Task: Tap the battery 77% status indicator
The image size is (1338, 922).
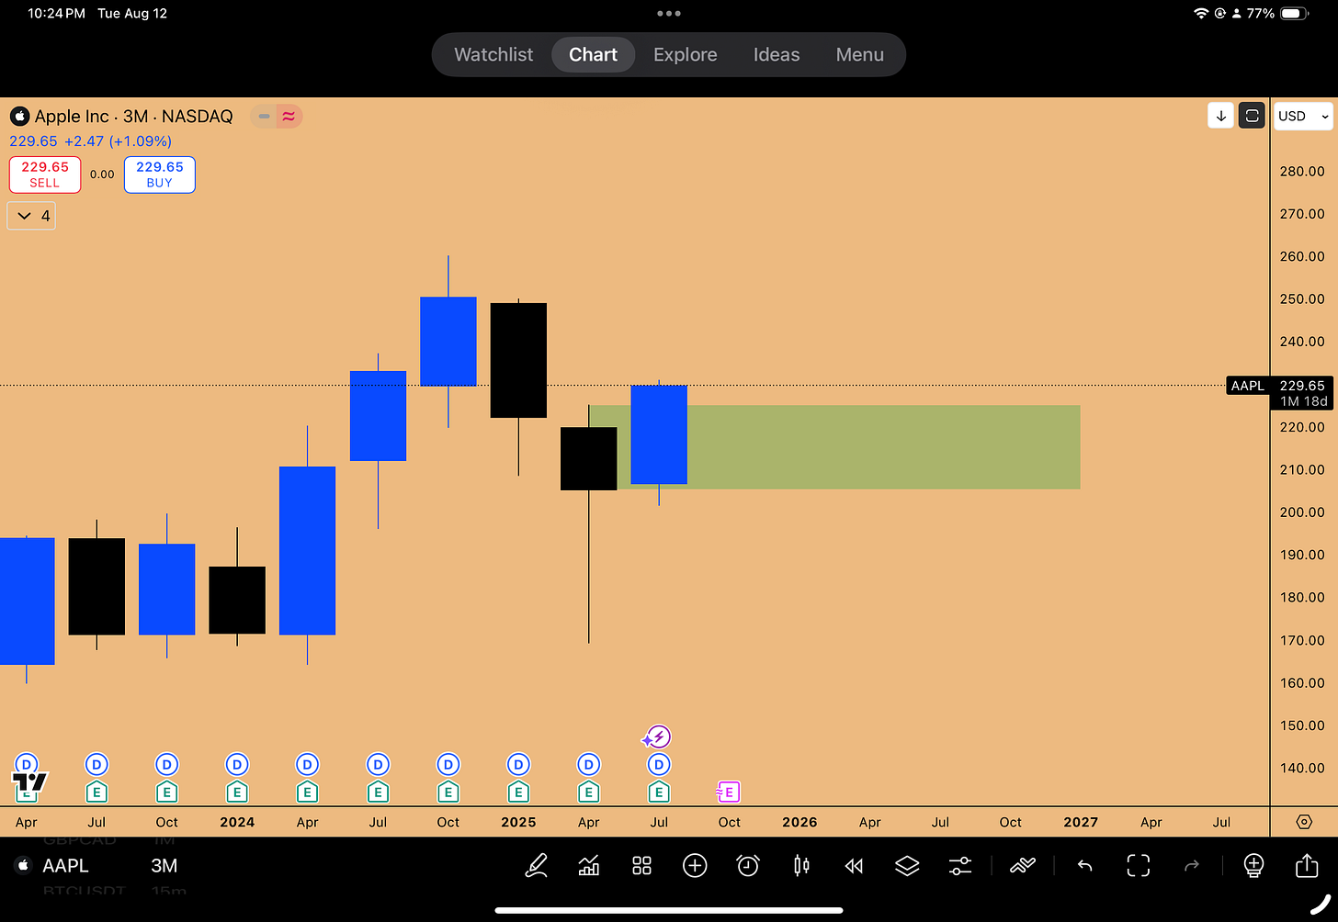Action: click(1278, 14)
